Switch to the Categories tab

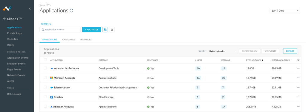tap(68, 40)
